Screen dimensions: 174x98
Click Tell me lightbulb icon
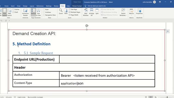pyautogui.click(x=85, y=6)
